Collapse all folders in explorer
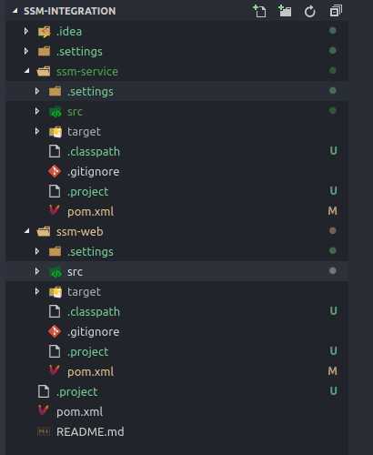This screenshot has height=455, width=373. [x=336, y=11]
